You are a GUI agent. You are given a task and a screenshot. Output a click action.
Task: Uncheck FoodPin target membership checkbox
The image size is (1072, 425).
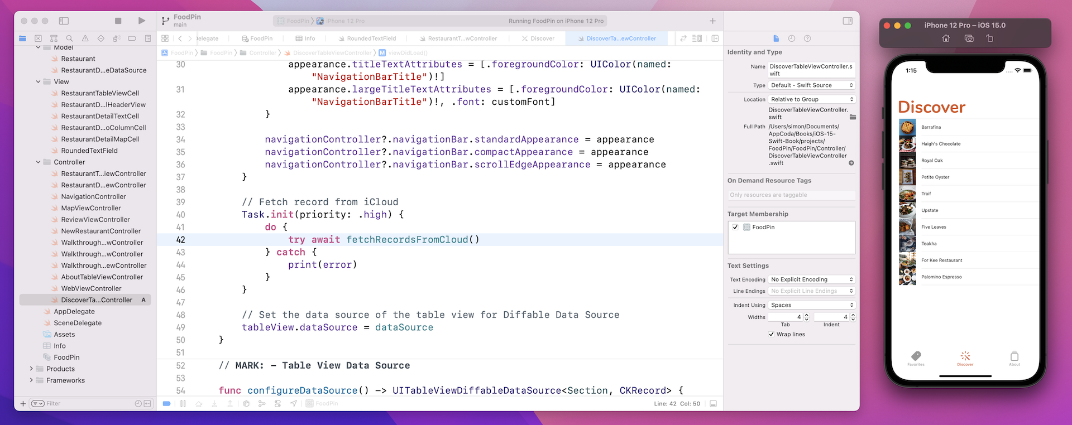pyautogui.click(x=735, y=227)
